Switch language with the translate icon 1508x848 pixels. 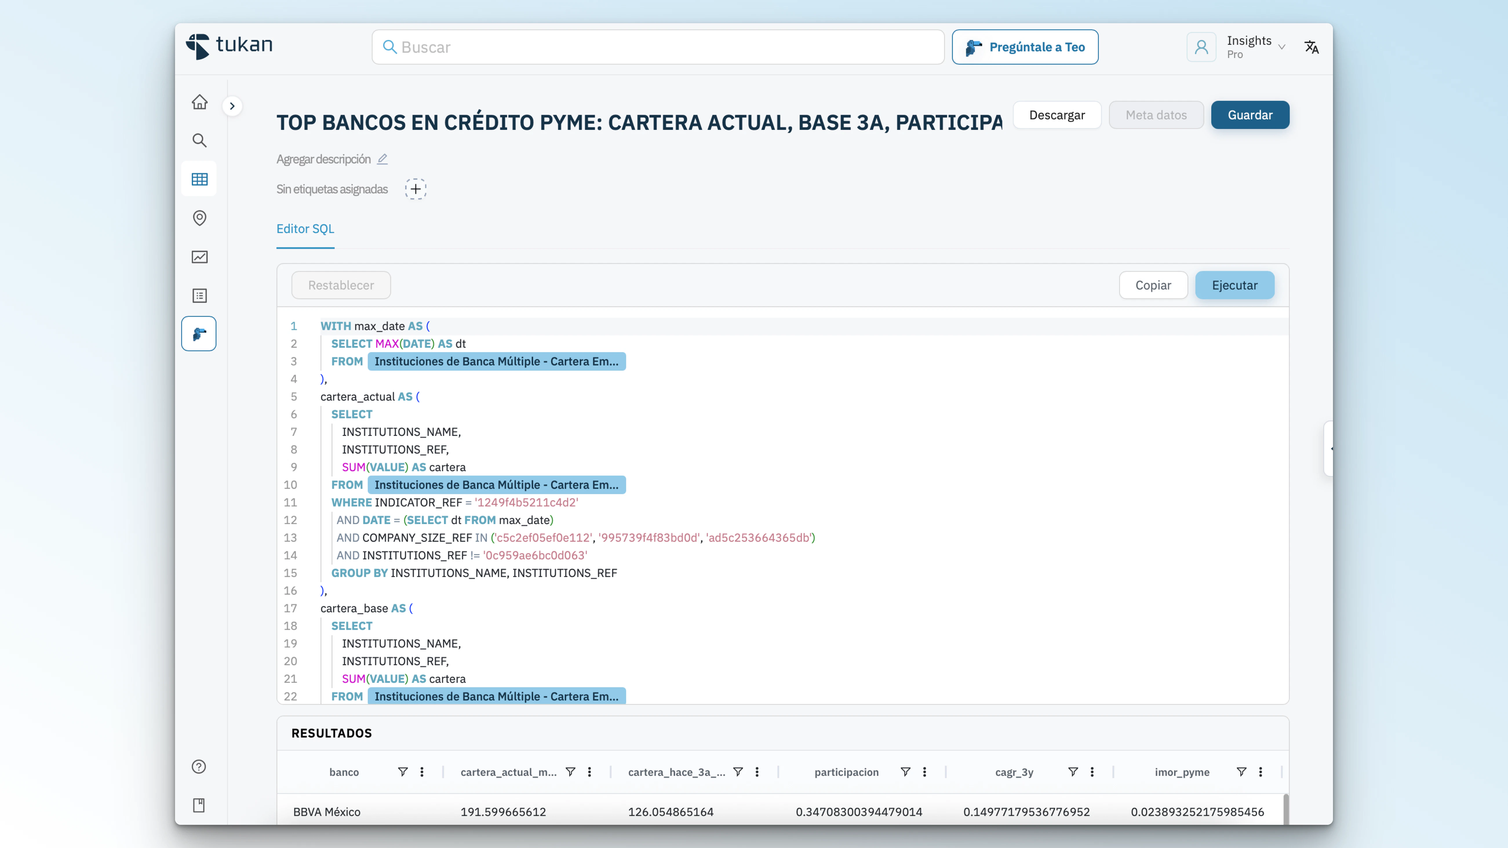(1311, 47)
